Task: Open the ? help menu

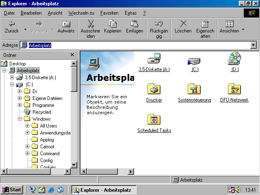Action: pyautogui.click(x=144, y=13)
